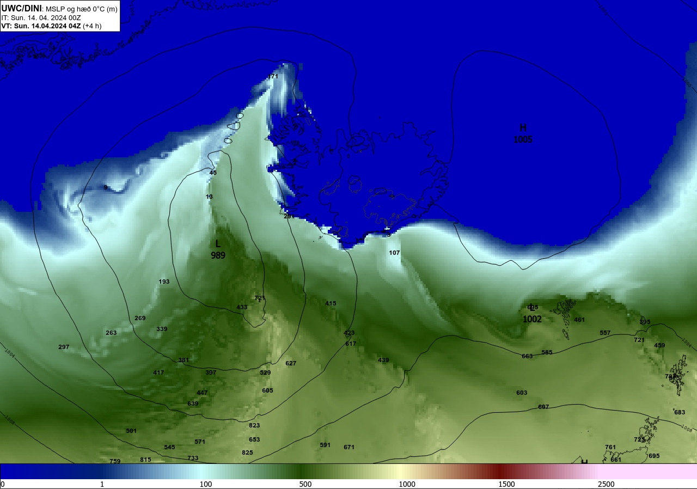
Task: Click the map value 617
Action: [351, 344]
